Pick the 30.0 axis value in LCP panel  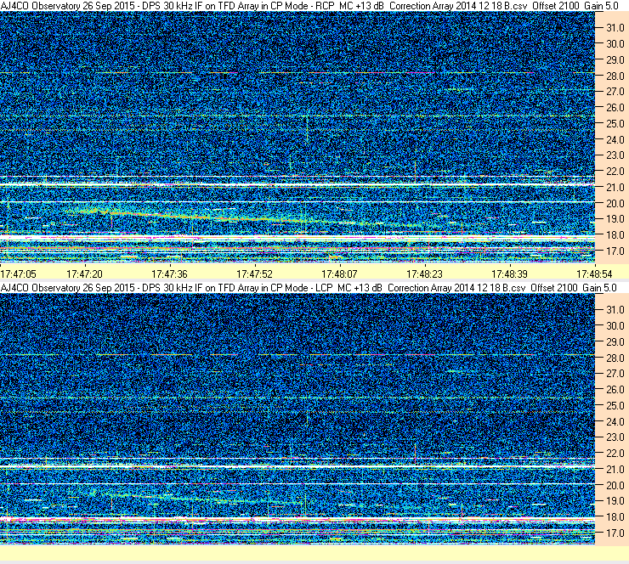615,326
